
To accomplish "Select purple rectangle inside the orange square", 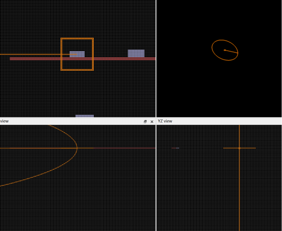I will tap(77, 54).
